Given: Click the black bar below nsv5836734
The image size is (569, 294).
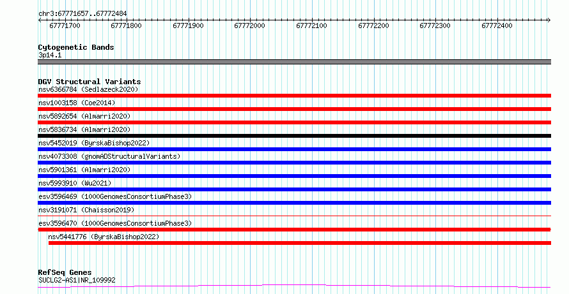Looking at the screenshot, I should pos(294,136).
